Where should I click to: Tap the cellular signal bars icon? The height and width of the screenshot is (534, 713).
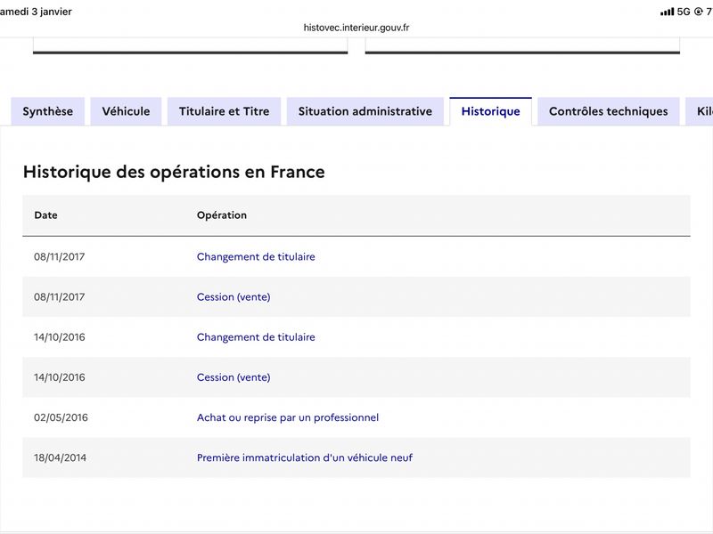tap(667, 12)
